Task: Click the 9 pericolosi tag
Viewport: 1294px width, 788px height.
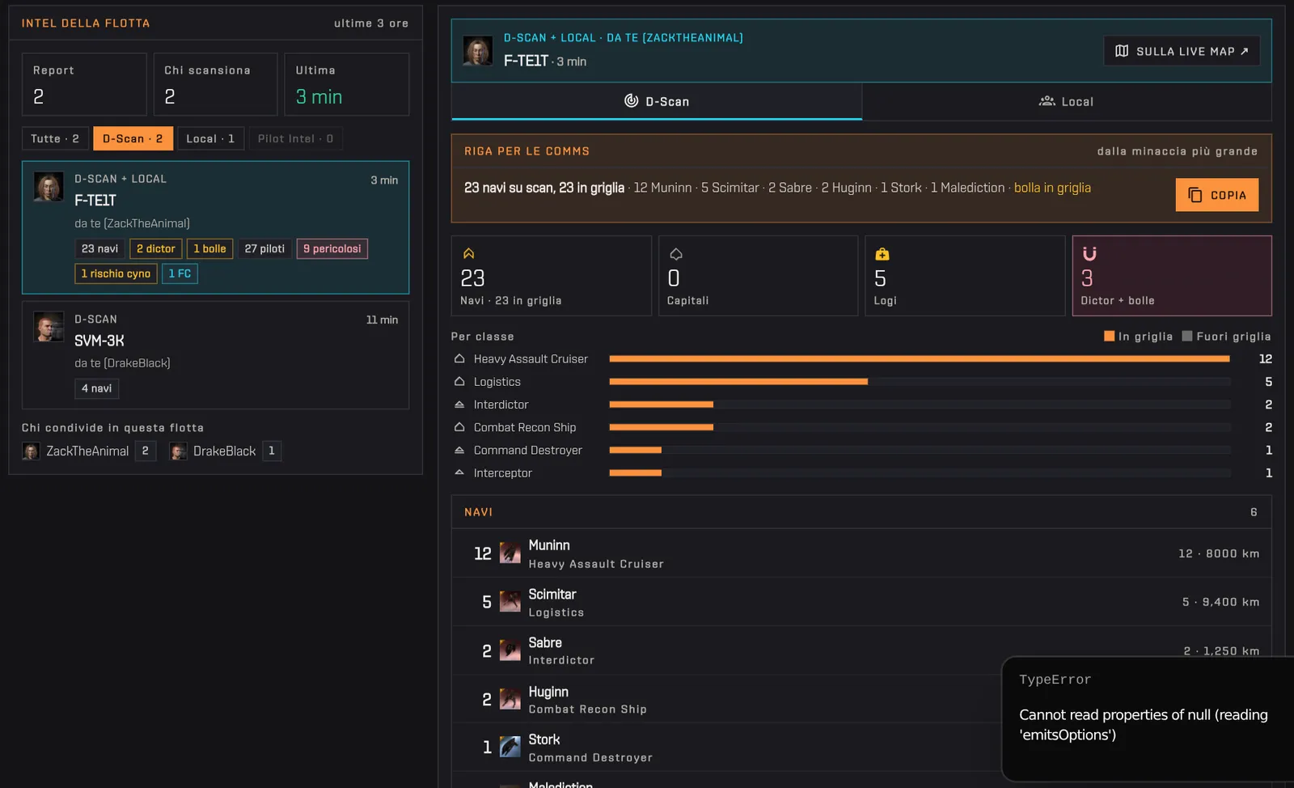Action: [x=332, y=248]
